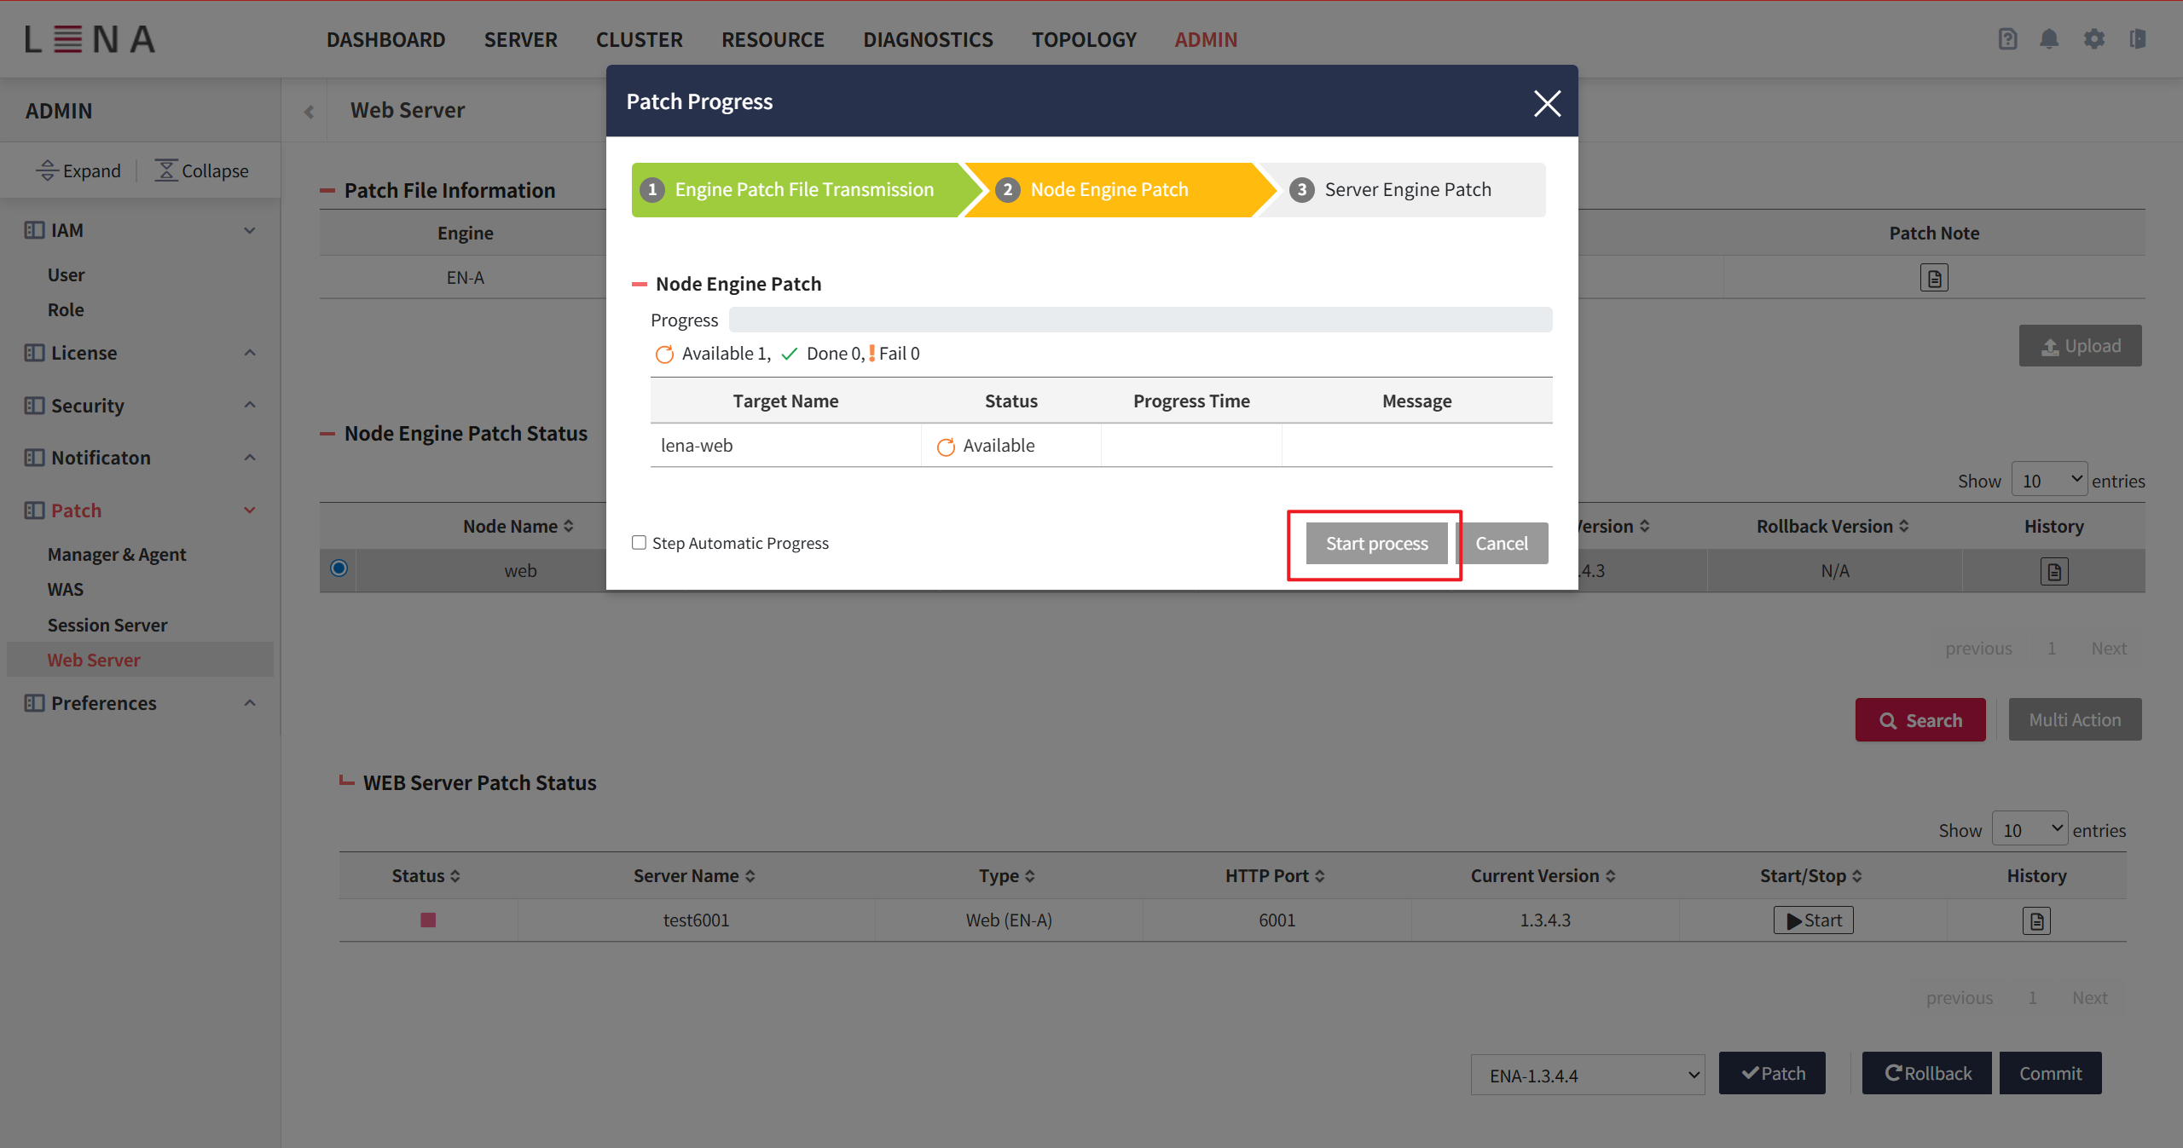Expand the Preferences menu chevron
Screen dimensions: 2183x1148
click(x=250, y=703)
